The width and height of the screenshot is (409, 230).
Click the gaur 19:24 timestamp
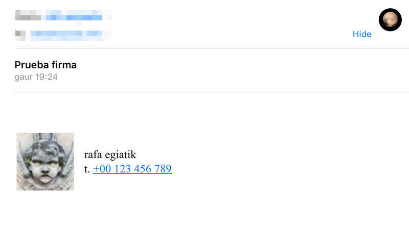[35, 78]
